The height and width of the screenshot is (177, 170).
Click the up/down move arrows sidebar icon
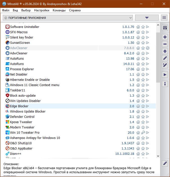[165, 51]
